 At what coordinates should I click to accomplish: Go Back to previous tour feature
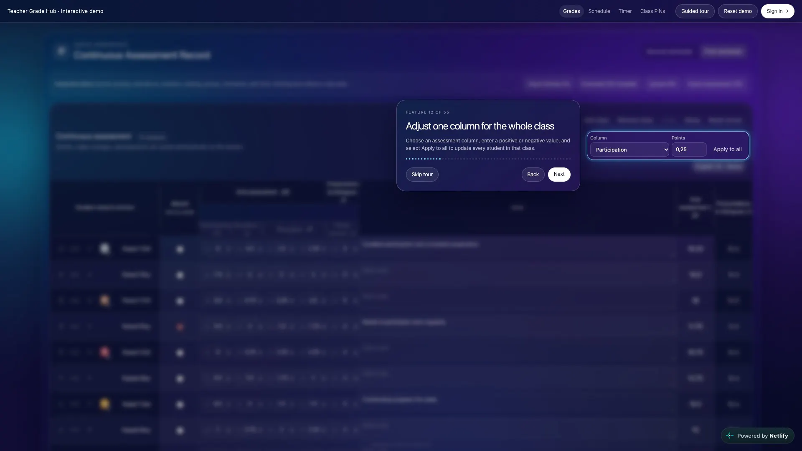pyautogui.click(x=533, y=175)
